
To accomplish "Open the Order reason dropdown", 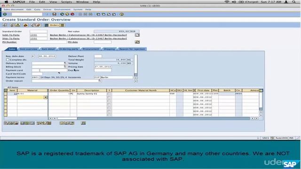I will [99, 81].
